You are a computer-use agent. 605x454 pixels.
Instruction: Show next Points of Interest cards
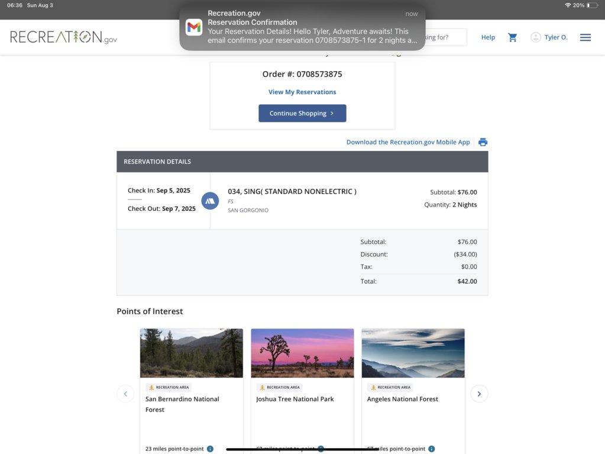coord(479,394)
